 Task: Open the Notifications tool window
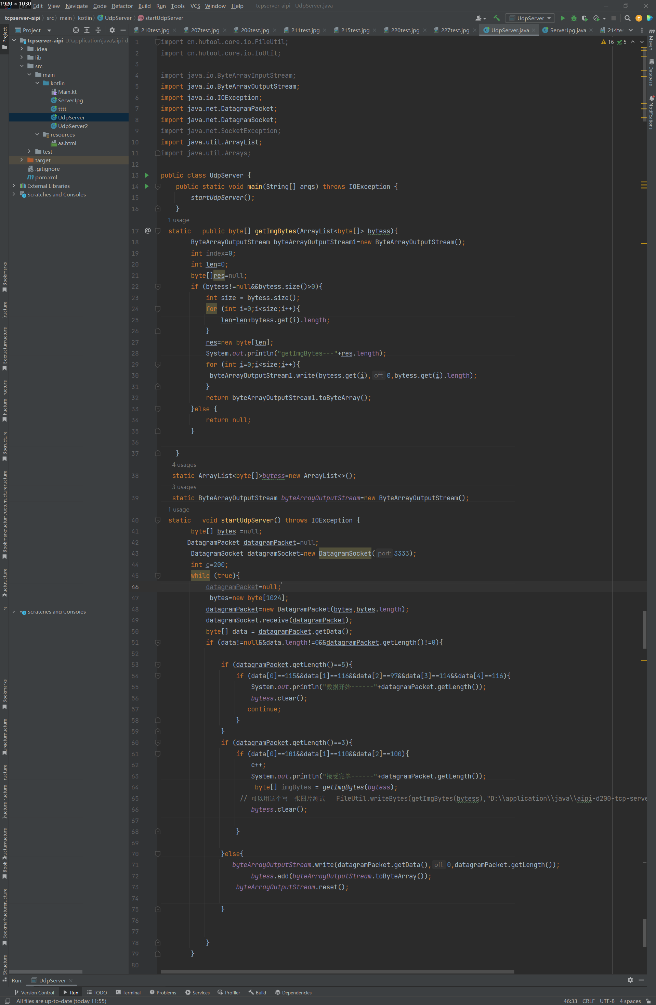pos(651,112)
